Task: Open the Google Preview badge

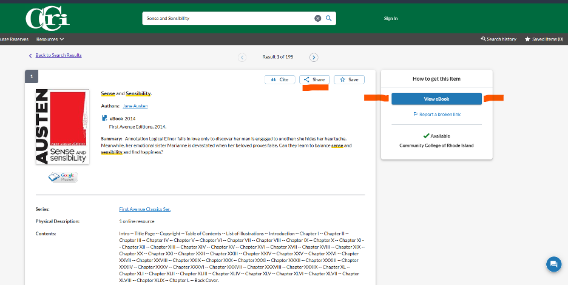Action: point(63,177)
